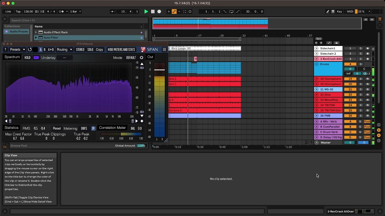Toggle Post on A Mix - Verb return
Screen dimensions: 385x216
tap(367, 121)
